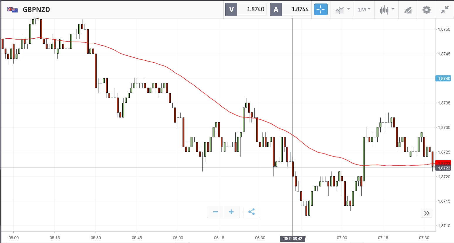Click the blue 1,8740 price label
454x243 pixels.
[444, 78]
